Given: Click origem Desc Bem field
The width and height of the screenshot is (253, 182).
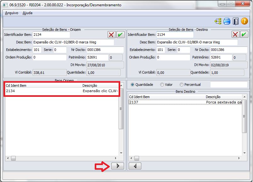Looking at the screenshot, I should (x=73, y=42).
